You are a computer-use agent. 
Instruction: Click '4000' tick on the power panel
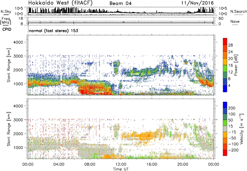18,42
